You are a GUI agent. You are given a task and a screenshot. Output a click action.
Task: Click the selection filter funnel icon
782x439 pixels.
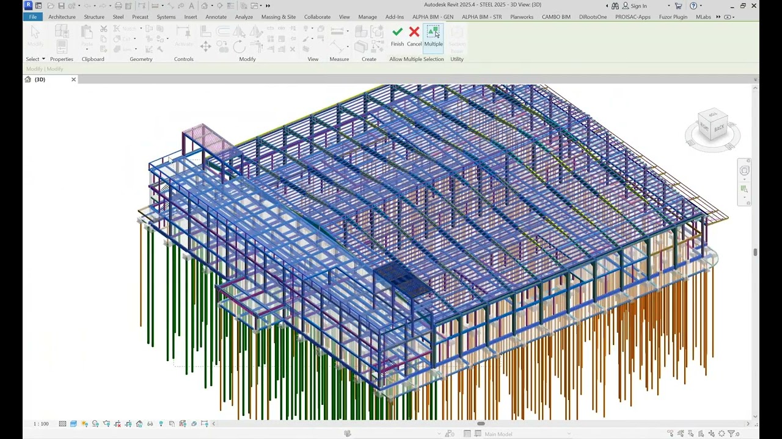(731, 434)
